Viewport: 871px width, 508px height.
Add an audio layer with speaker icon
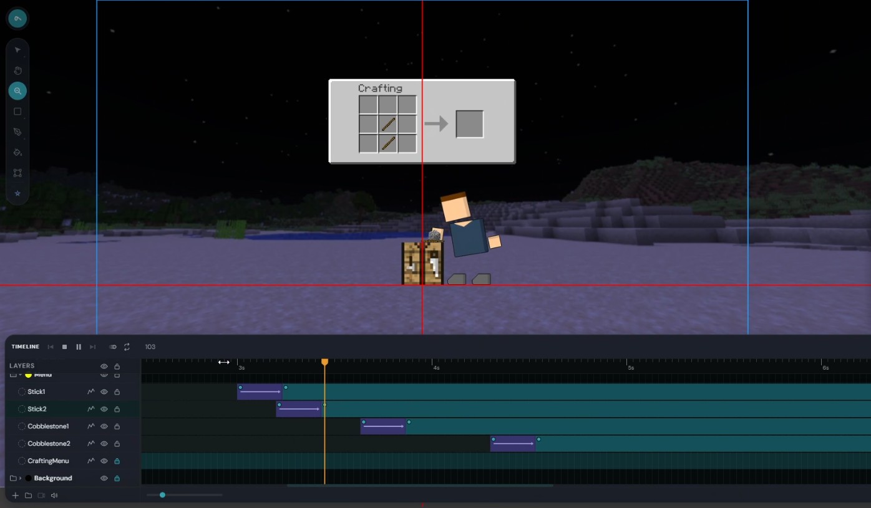coord(54,496)
